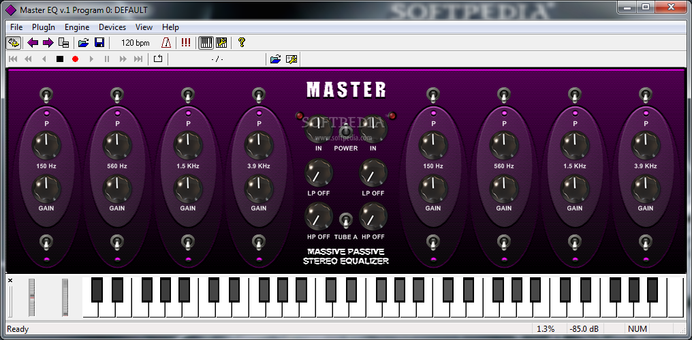Go to next program with purple right arrow
The width and height of the screenshot is (692, 340).
coord(48,43)
